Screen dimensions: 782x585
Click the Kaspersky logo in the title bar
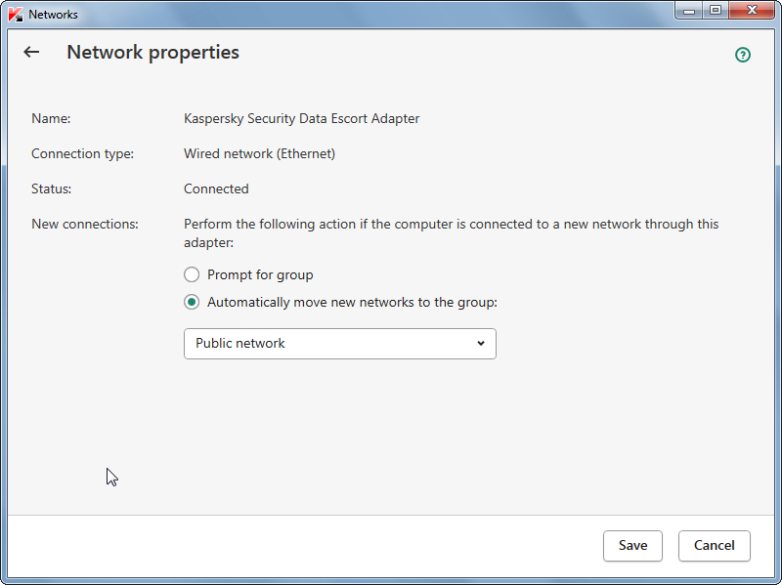(x=16, y=15)
